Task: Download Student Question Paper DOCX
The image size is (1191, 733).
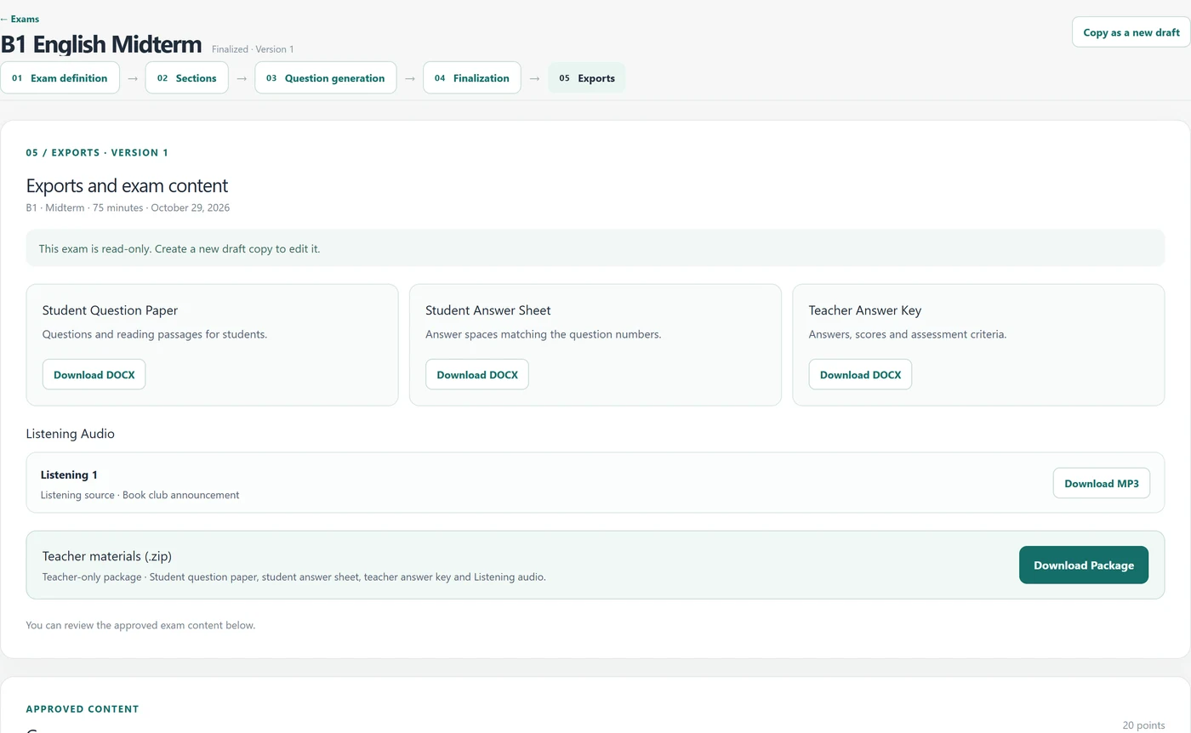Action: [x=94, y=374]
